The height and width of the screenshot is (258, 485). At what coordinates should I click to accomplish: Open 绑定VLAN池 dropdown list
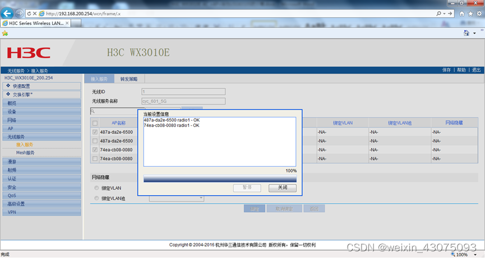[x=176, y=198]
